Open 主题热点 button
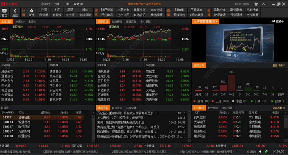Viewport: 289px width, 155px height. [123, 10]
